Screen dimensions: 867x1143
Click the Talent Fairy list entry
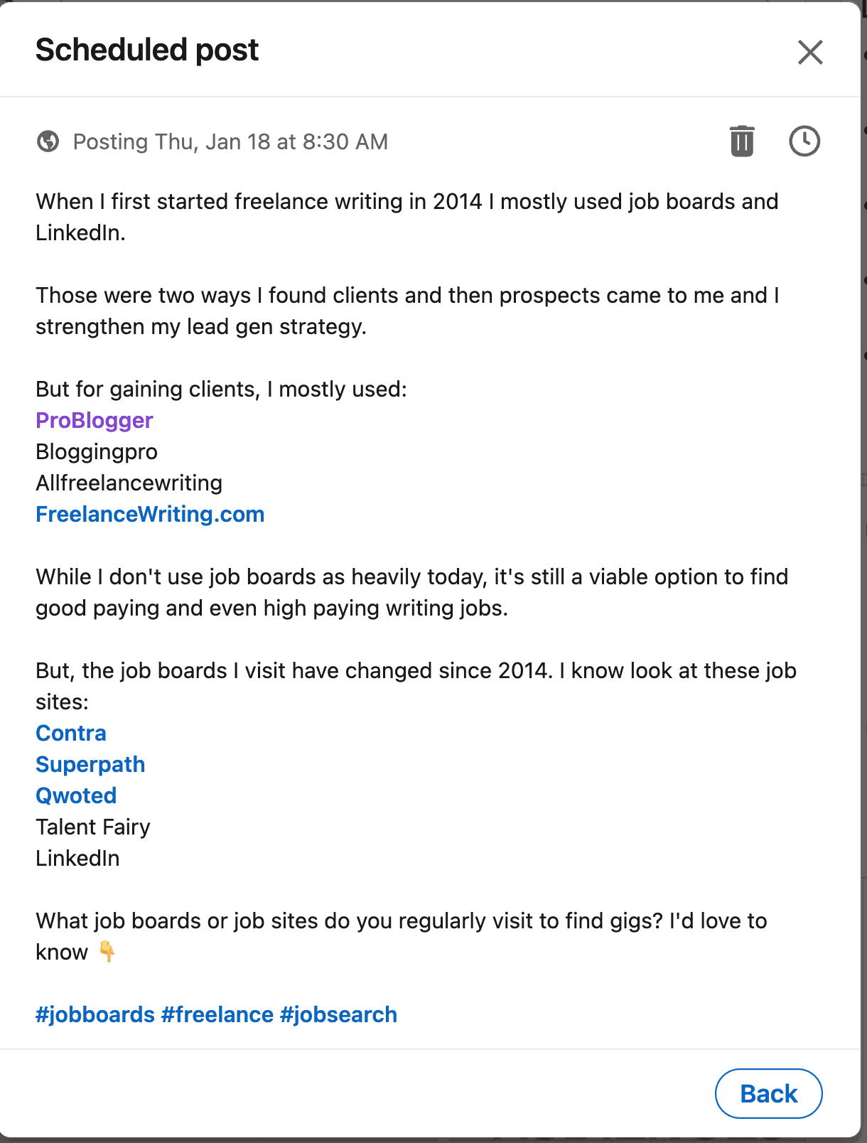click(x=92, y=827)
